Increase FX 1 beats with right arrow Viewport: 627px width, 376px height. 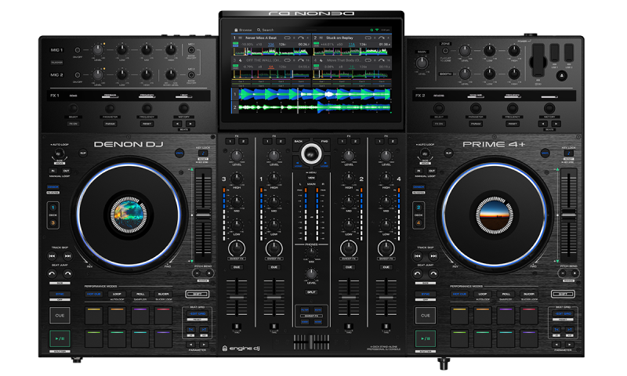pyautogui.click(x=190, y=124)
